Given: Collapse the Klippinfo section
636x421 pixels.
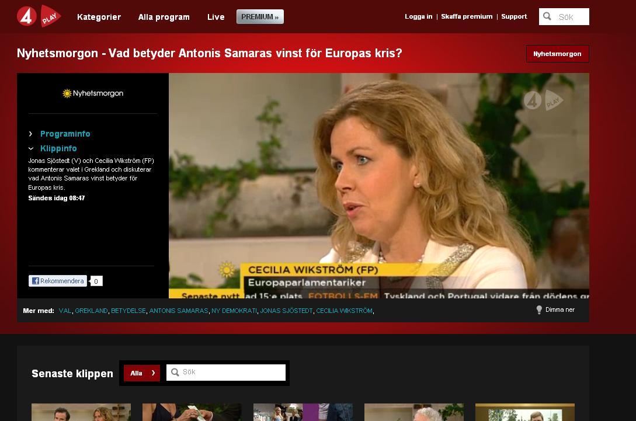Looking at the screenshot, I should (58, 148).
